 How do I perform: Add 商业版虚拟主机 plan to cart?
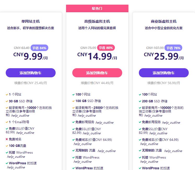click(x=164, y=73)
